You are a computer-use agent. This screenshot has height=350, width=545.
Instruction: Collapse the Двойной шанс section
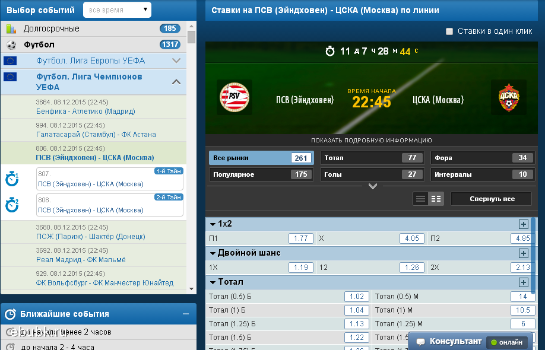[x=213, y=254]
